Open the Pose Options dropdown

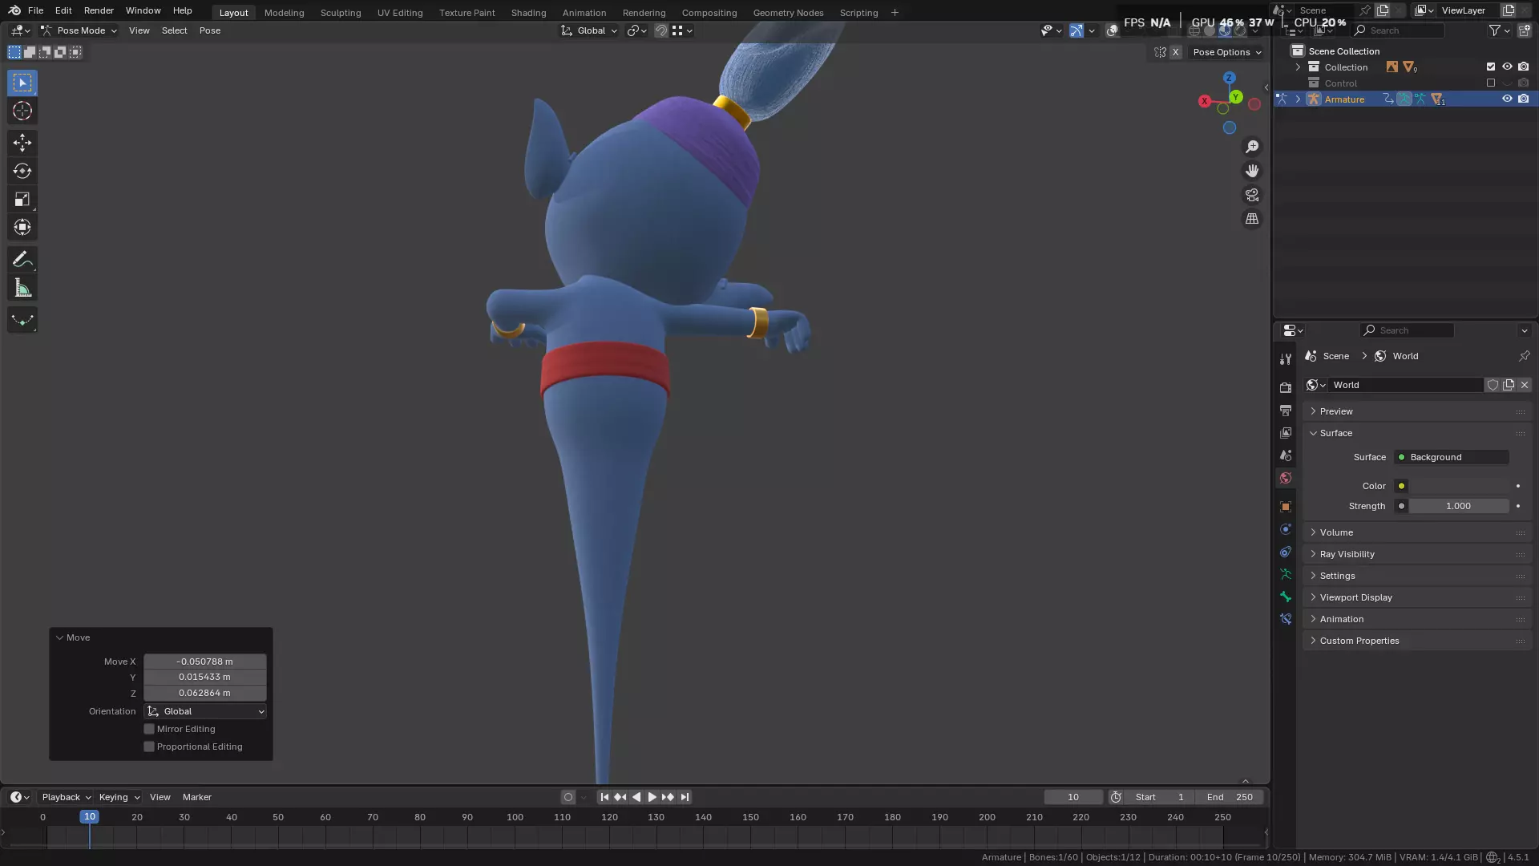point(1226,52)
